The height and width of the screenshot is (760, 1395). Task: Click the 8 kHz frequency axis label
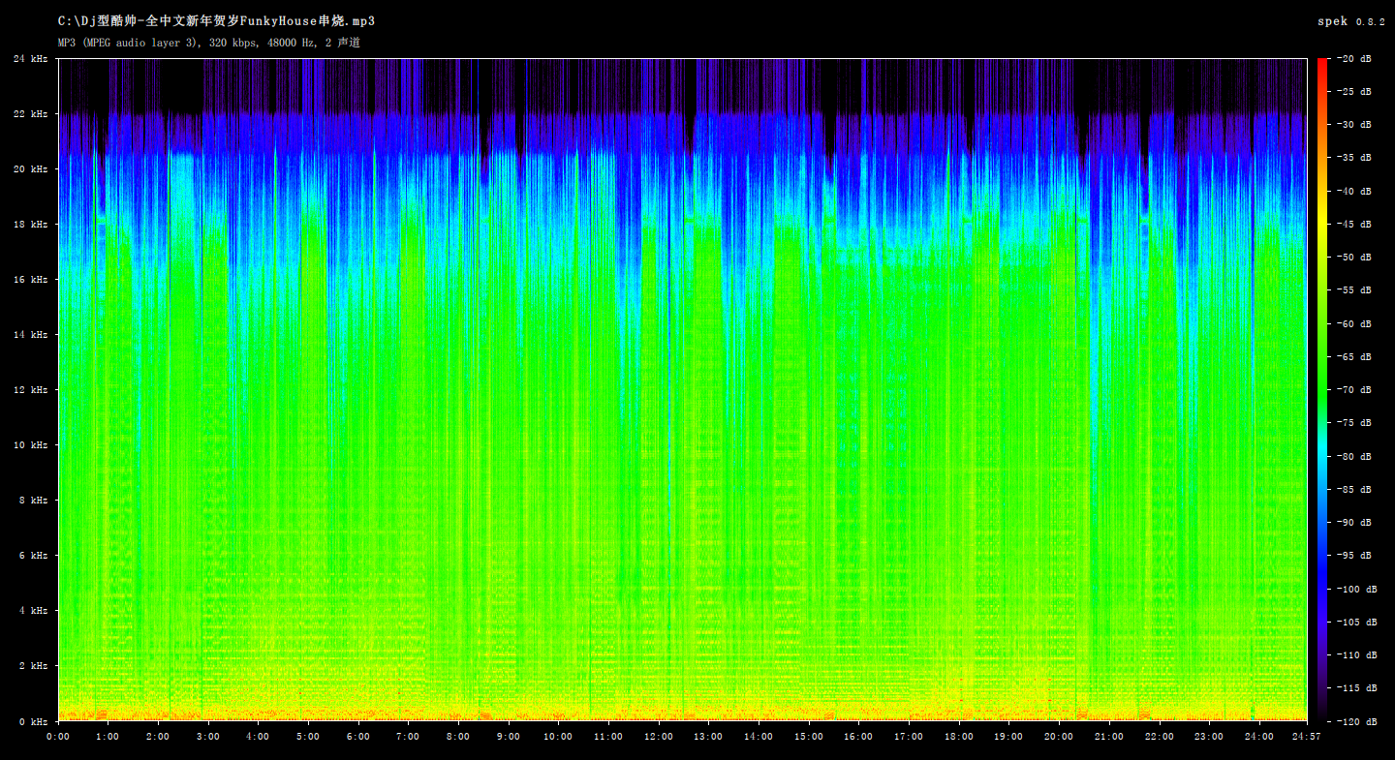point(33,501)
